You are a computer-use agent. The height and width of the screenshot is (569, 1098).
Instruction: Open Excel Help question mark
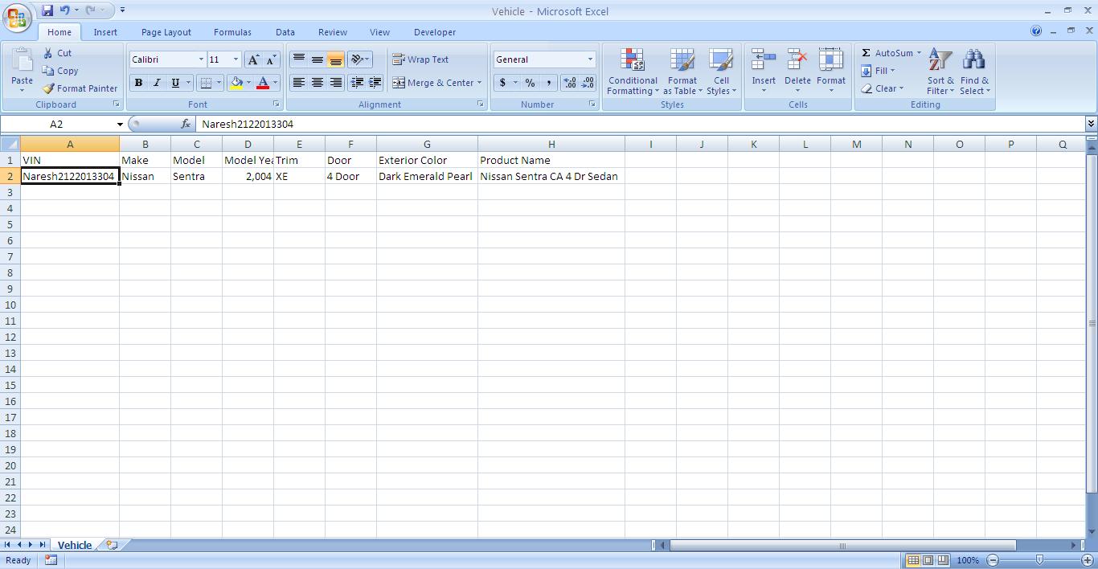(1036, 31)
